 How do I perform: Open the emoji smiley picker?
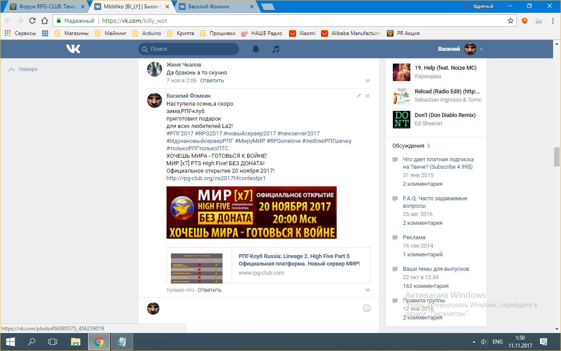point(367,308)
